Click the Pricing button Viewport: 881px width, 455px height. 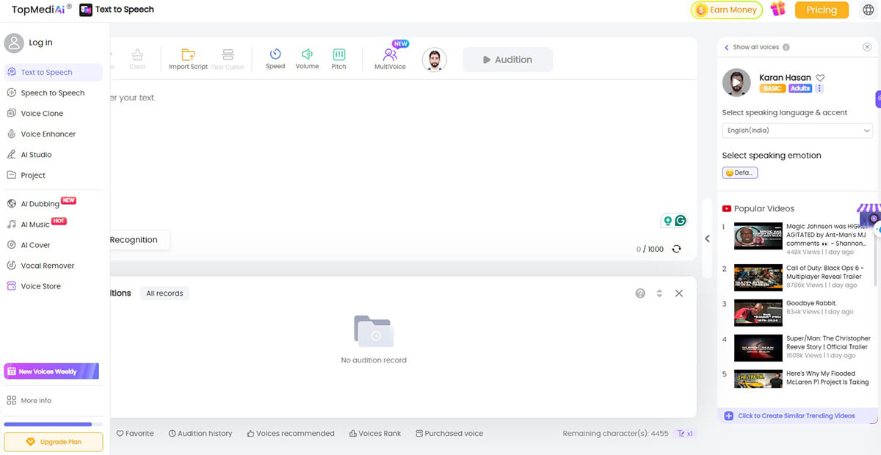tap(822, 10)
